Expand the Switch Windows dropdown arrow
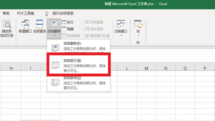The image size is (215, 121). click(x=121, y=35)
